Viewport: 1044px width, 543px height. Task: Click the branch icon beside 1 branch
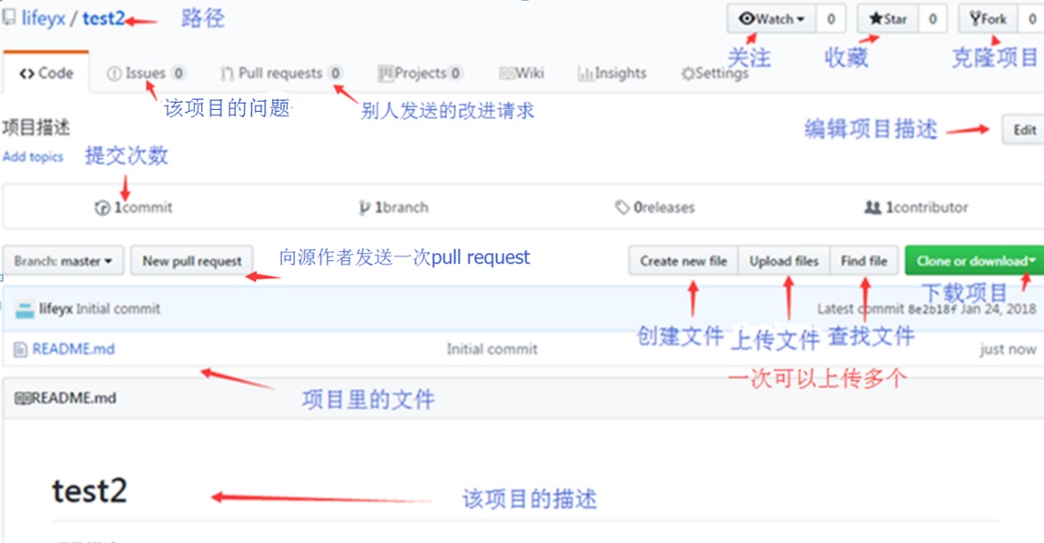coord(364,208)
